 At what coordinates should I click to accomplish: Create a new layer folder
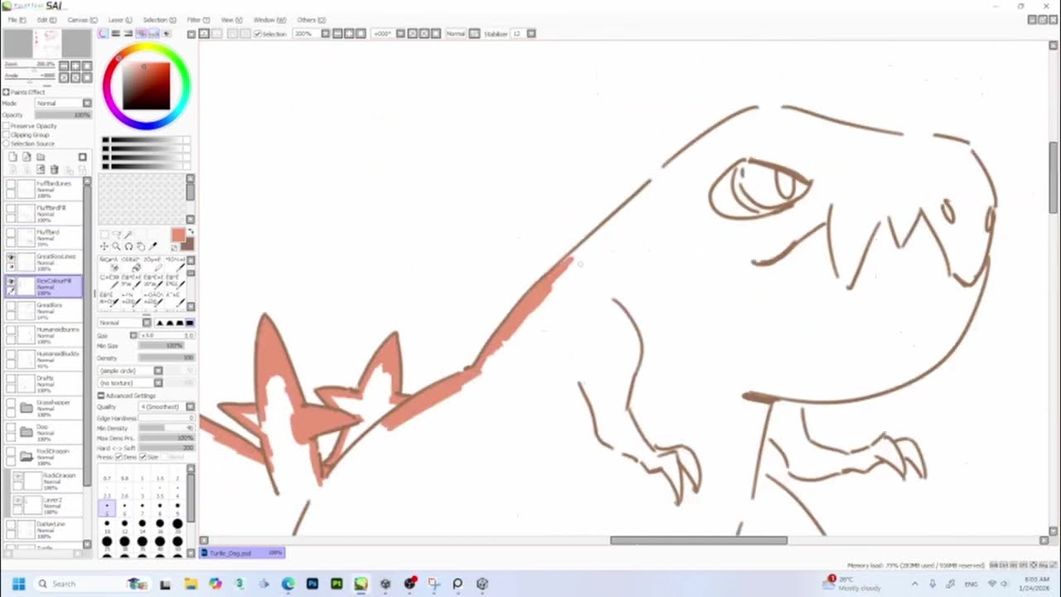tap(41, 157)
